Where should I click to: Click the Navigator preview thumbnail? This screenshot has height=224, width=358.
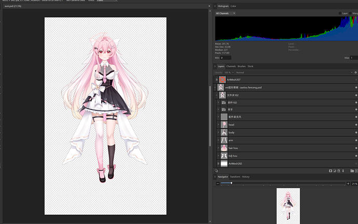(x=288, y=206)
